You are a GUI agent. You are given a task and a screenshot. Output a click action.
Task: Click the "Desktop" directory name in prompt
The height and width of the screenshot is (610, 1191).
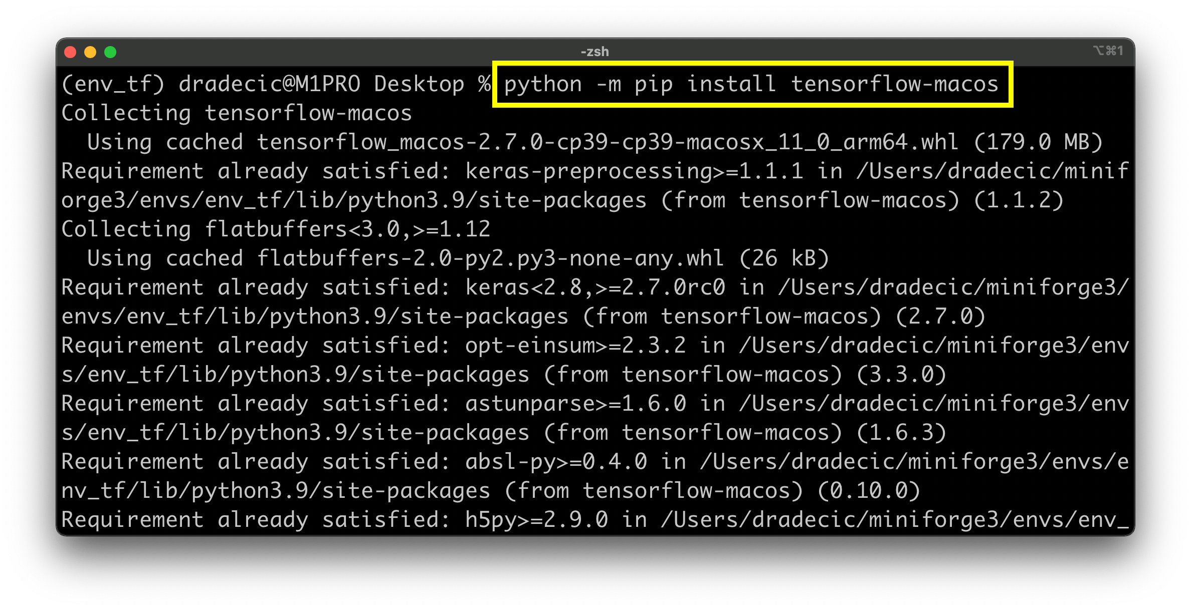point(419,84)
